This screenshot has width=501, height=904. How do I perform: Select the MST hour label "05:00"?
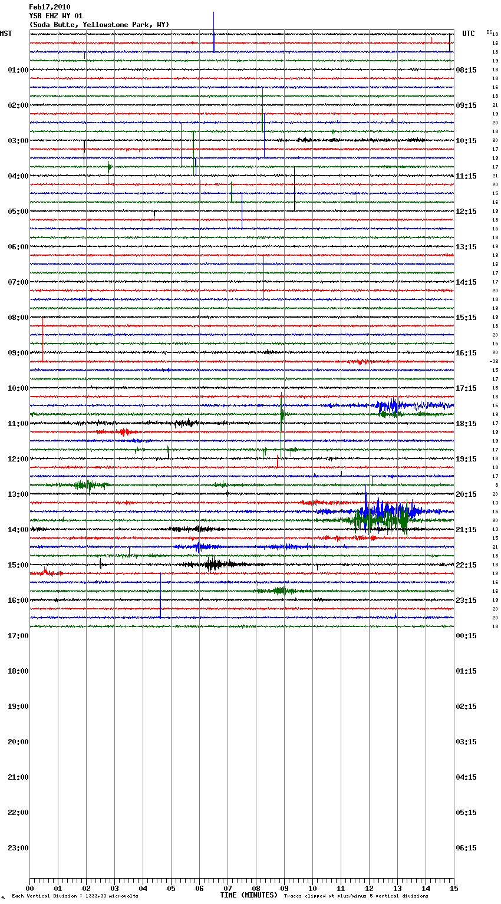[x=18, y=212]
